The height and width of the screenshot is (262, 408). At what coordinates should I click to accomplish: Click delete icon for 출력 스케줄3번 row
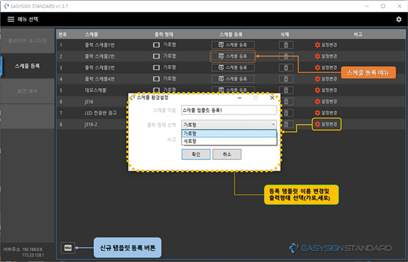(286, 67)
